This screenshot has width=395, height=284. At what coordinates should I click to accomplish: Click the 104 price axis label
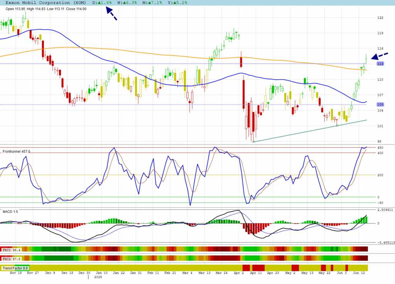[380, 111]
